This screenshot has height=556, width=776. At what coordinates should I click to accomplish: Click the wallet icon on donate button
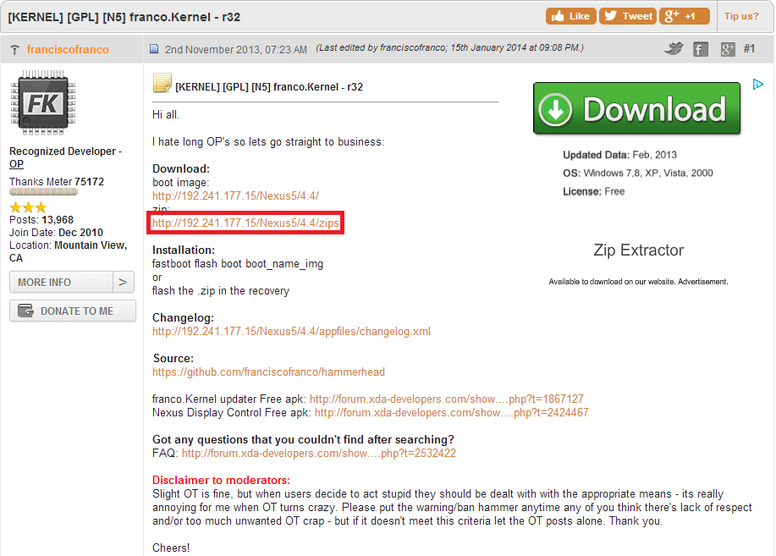(25, 311)
